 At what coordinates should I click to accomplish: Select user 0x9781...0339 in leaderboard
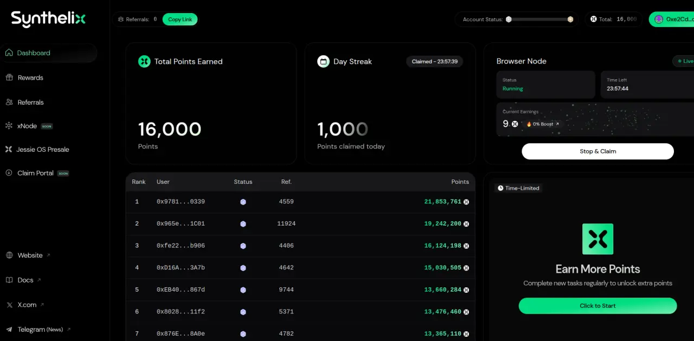coord(181,202)
